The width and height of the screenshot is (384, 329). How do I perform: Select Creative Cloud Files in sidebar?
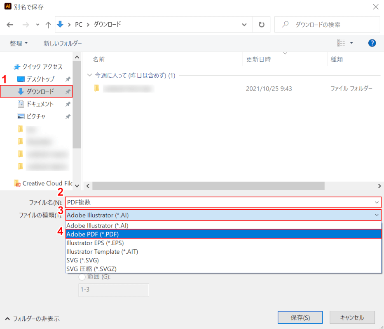[43, 183]
